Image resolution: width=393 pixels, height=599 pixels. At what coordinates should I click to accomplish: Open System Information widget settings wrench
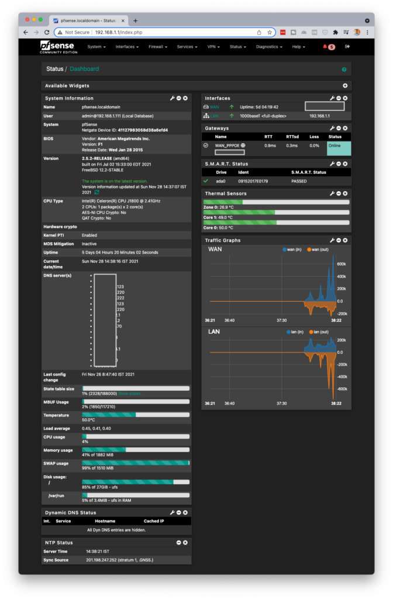[x=173, y=98]
